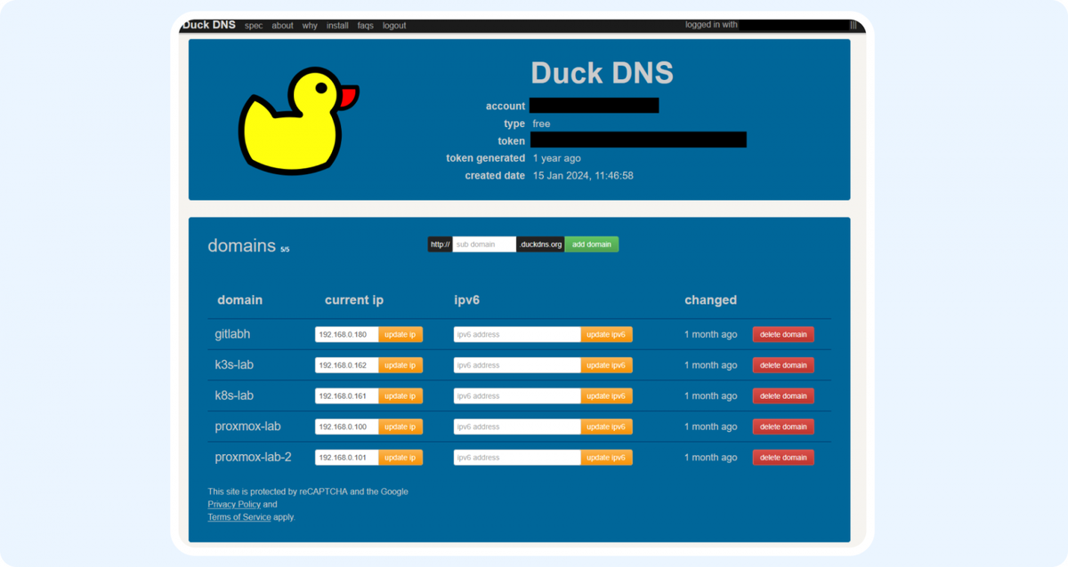
Task: Click update ip for gitlabh
Action: [400, 335]
